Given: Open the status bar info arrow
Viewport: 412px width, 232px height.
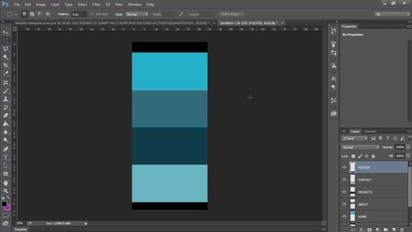Looking at the screenshot, I should click(x=86, y=224).
